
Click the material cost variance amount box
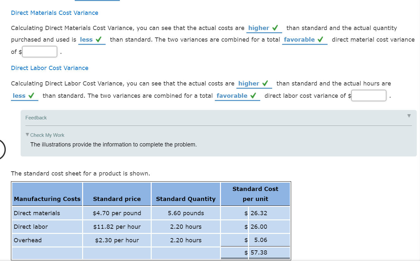(39, 51)
